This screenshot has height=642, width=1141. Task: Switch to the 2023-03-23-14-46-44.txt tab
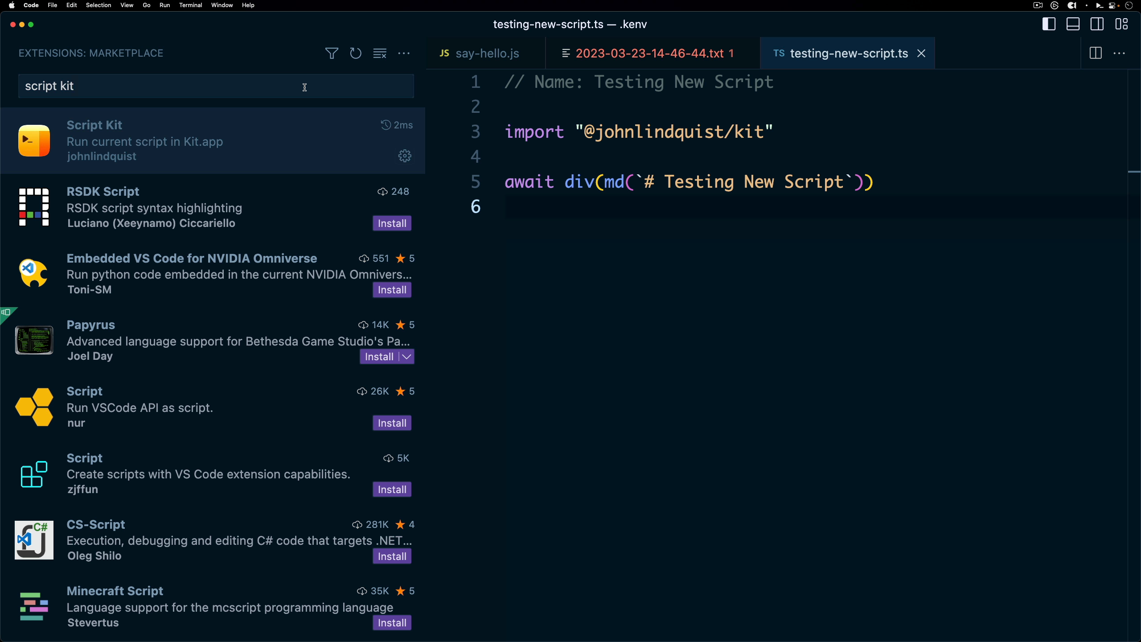[653, 53]
